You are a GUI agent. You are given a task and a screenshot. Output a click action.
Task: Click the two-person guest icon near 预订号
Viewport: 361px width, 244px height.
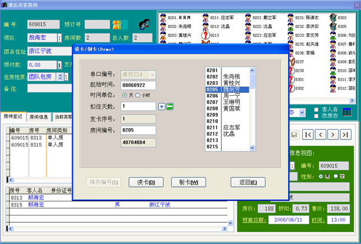pos(117,25)
